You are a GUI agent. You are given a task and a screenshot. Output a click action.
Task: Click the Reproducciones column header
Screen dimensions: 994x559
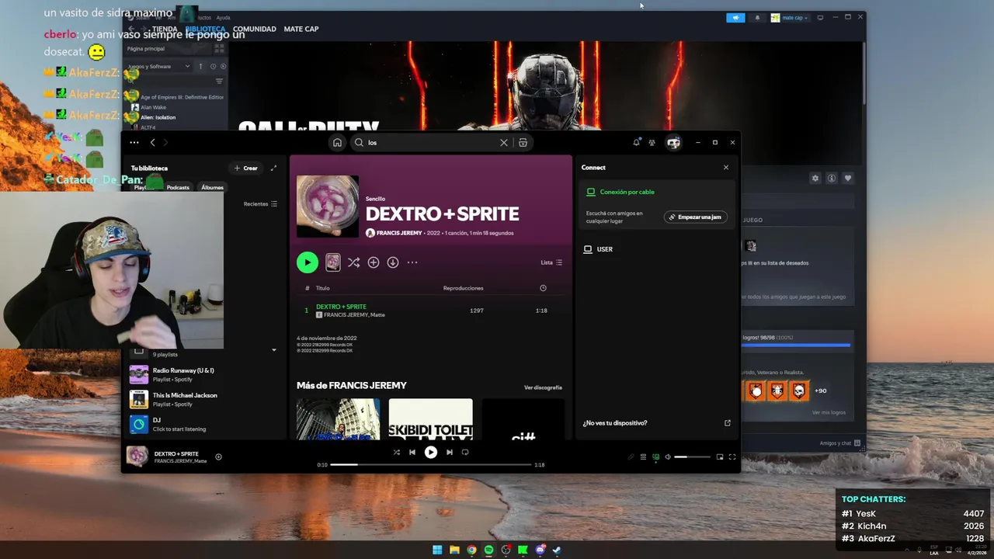(463, 288)
